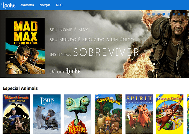189x134 pixels.
Task: Select the first banner carousel dot
Action: point(149,14)
